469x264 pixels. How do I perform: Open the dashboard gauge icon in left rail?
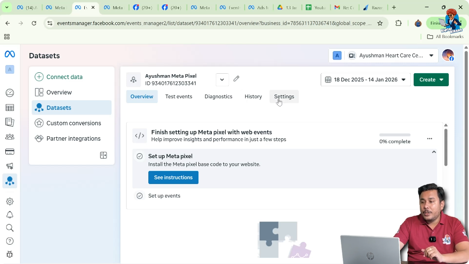click(10, 93)
